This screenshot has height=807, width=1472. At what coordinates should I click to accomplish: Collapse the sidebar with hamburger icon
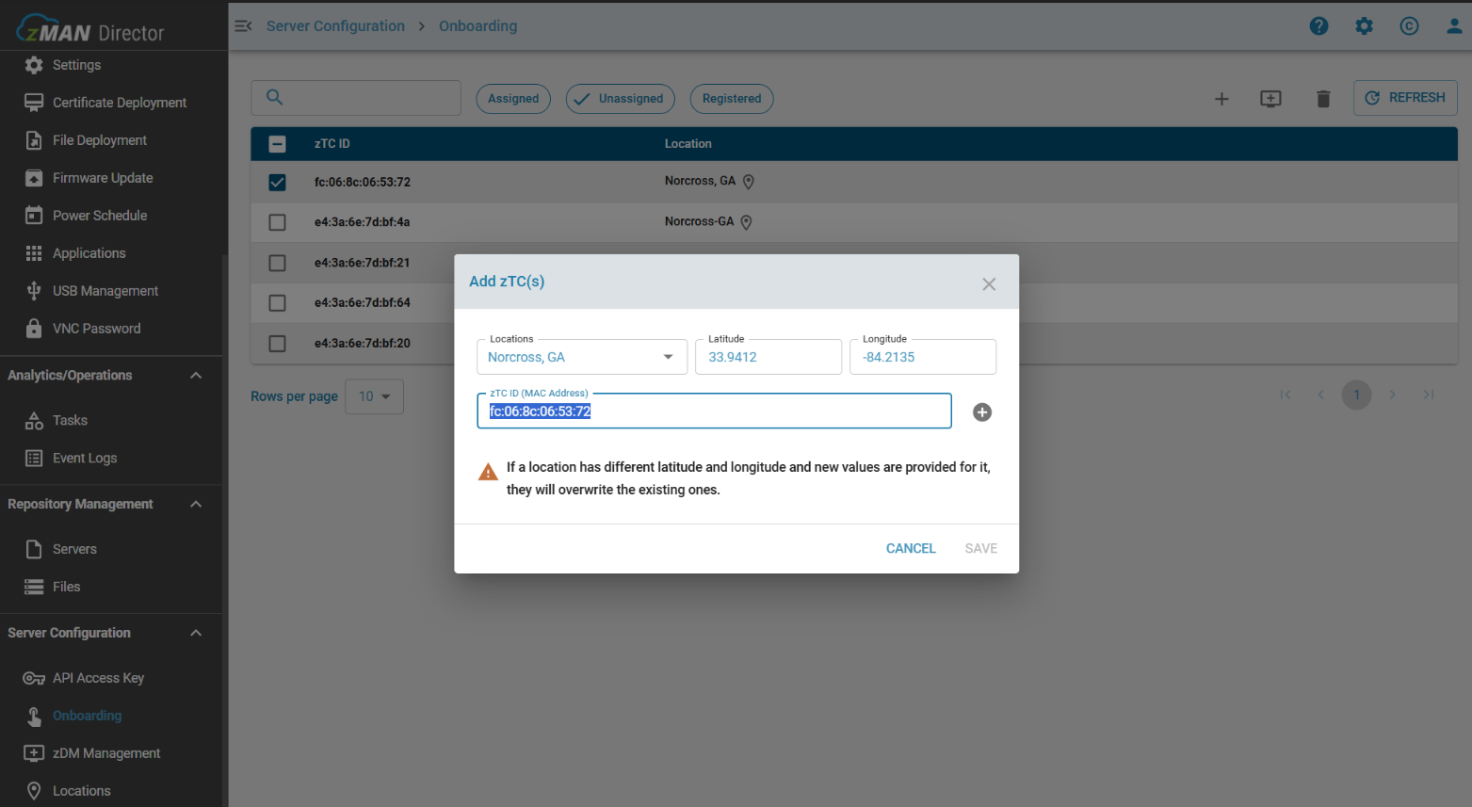pyautogui.click(x=243, y=26)
